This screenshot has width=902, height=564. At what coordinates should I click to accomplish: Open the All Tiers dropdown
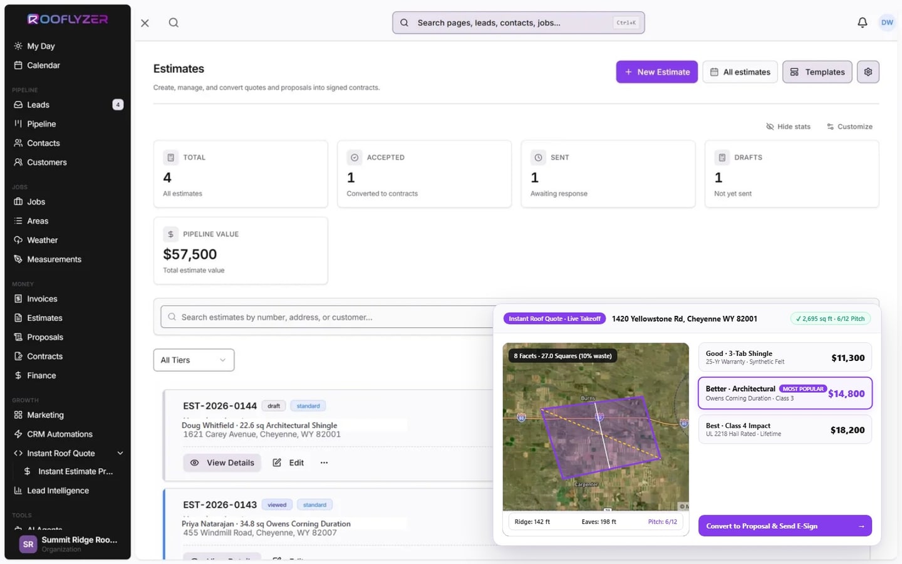point(194,360)
